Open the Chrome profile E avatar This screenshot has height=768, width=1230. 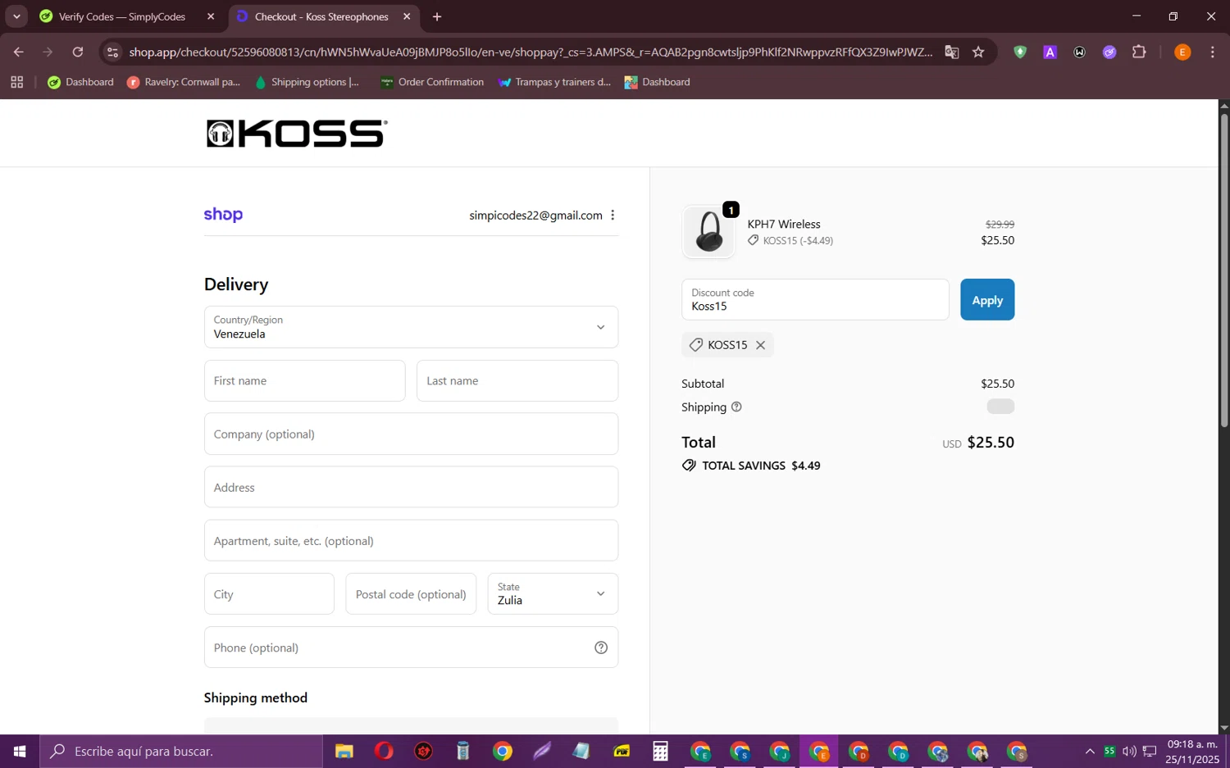click(1182, 52)
